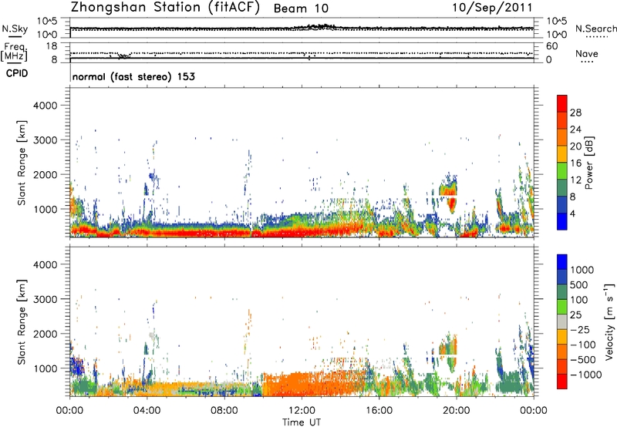This screenshot has width=617, height=427.
Task: Click the '20' power colorbar label
Action: tap(575, 146)
